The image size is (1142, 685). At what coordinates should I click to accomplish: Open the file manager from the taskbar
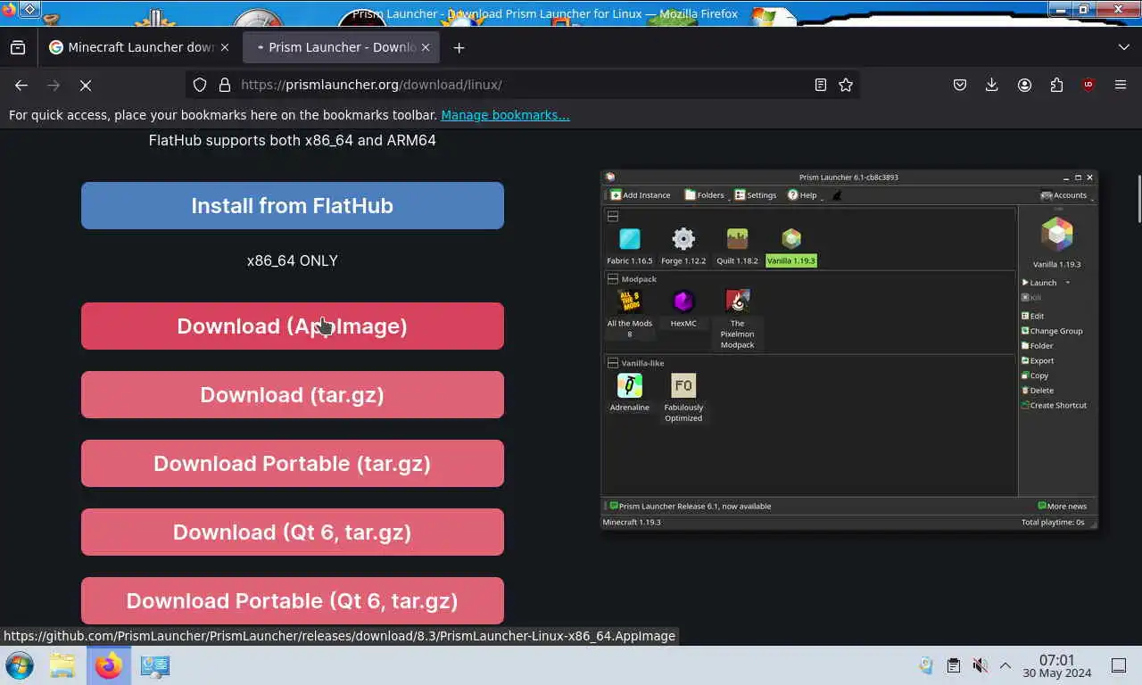[x=62, y=665]
